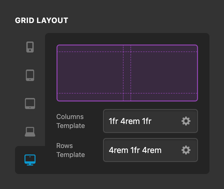Image resolution: width=224 pixels, height=189 pixels.
Task: Select the bottom-left cell of the grid preview
Action: [90, 97]
